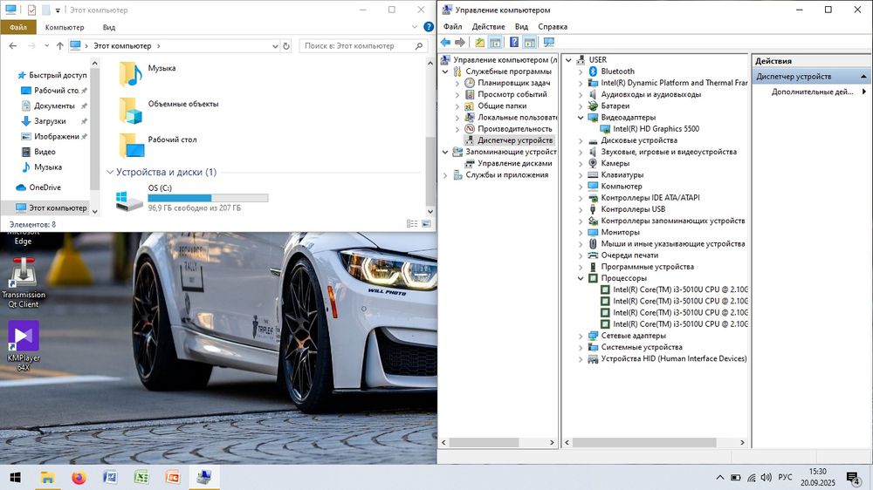Open Excel from the taskbar
This screenshot has width=873, height=490.
(x=141, y=477)
